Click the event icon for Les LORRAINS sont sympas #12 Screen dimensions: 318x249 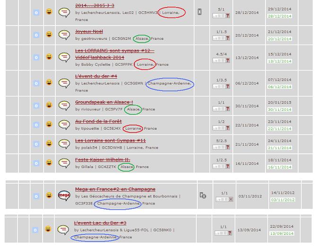[x=64, y=57]
